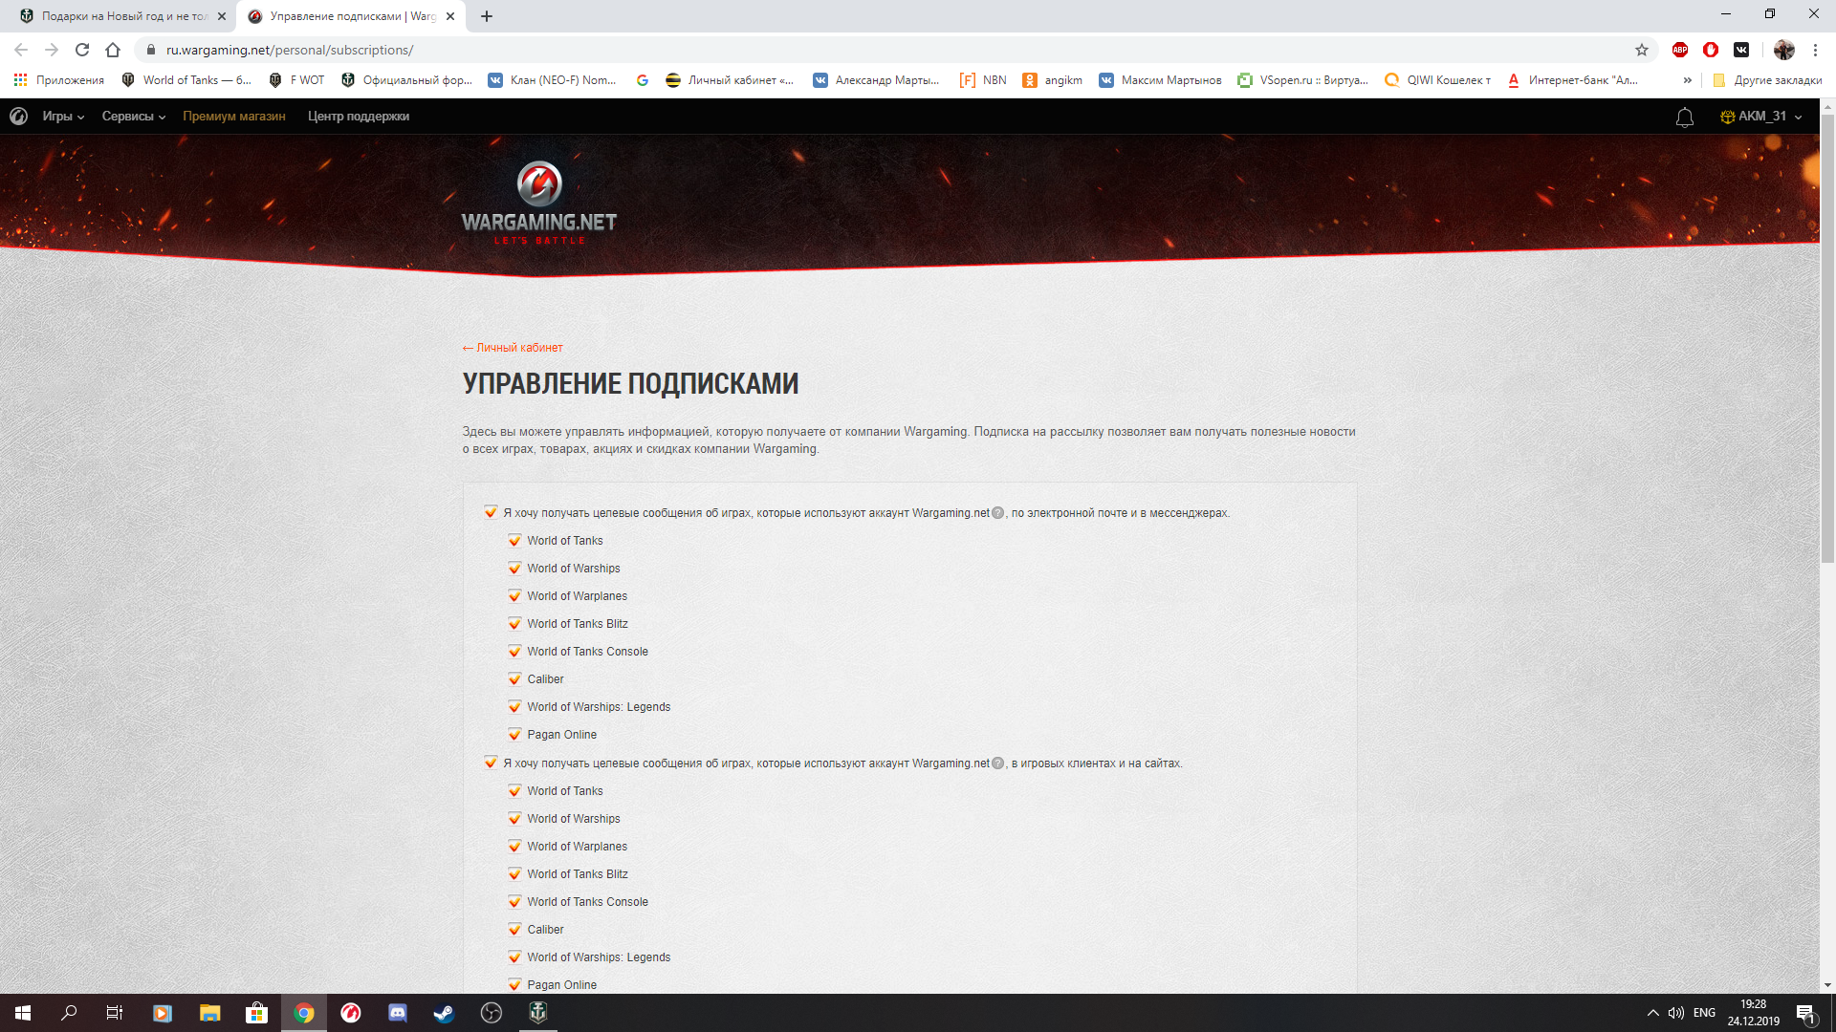Expand hidden system tray icons
Image resolution: width=1836 pixels, height=1032 pixels.
pyautogui.click(x=1652, y=1013)
